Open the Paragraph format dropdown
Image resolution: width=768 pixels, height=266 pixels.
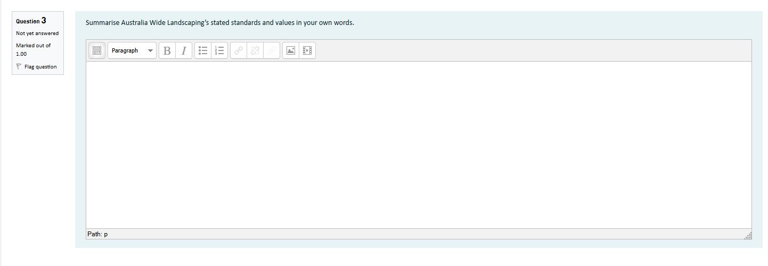(132, 50)
